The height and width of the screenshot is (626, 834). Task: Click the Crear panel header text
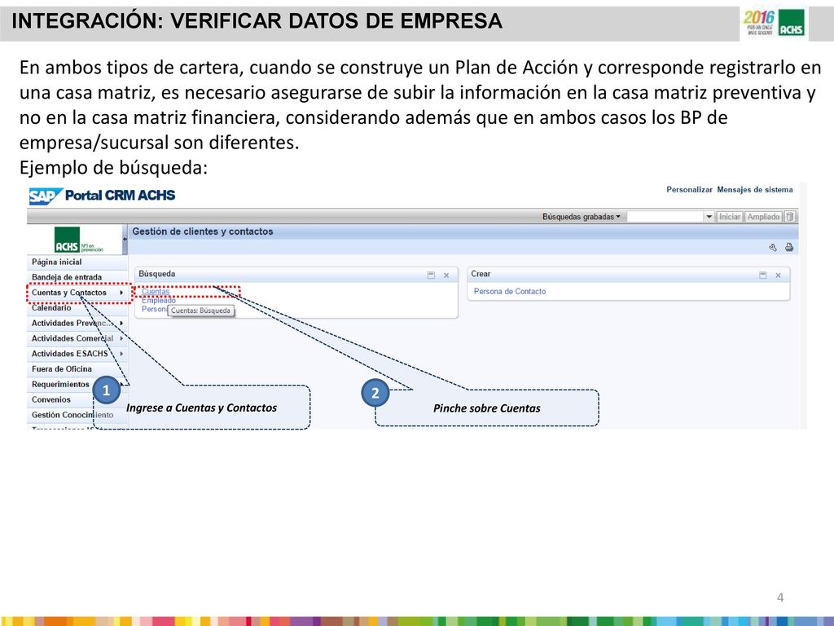481,274
